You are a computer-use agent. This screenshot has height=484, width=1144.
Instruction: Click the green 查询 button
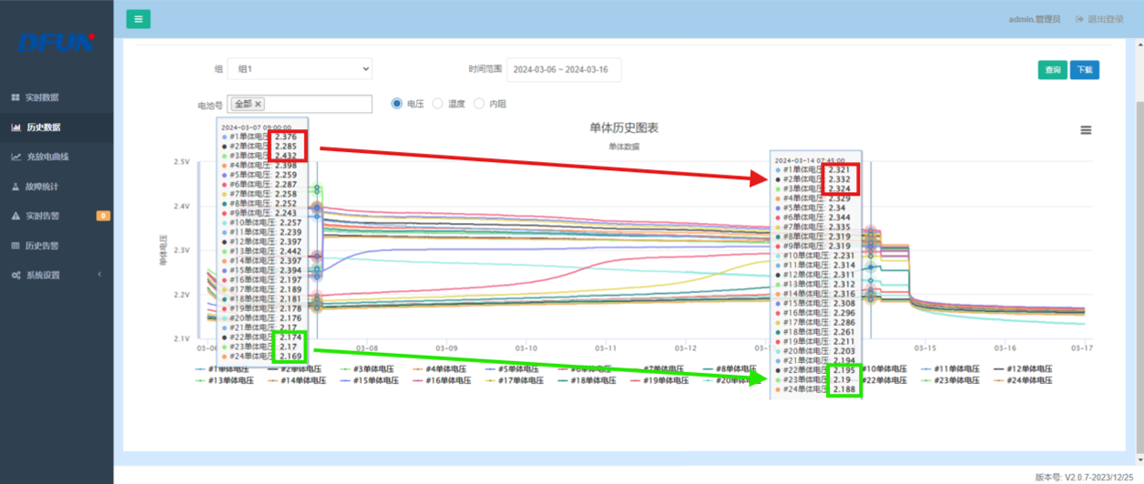[x=1052, y=70]
